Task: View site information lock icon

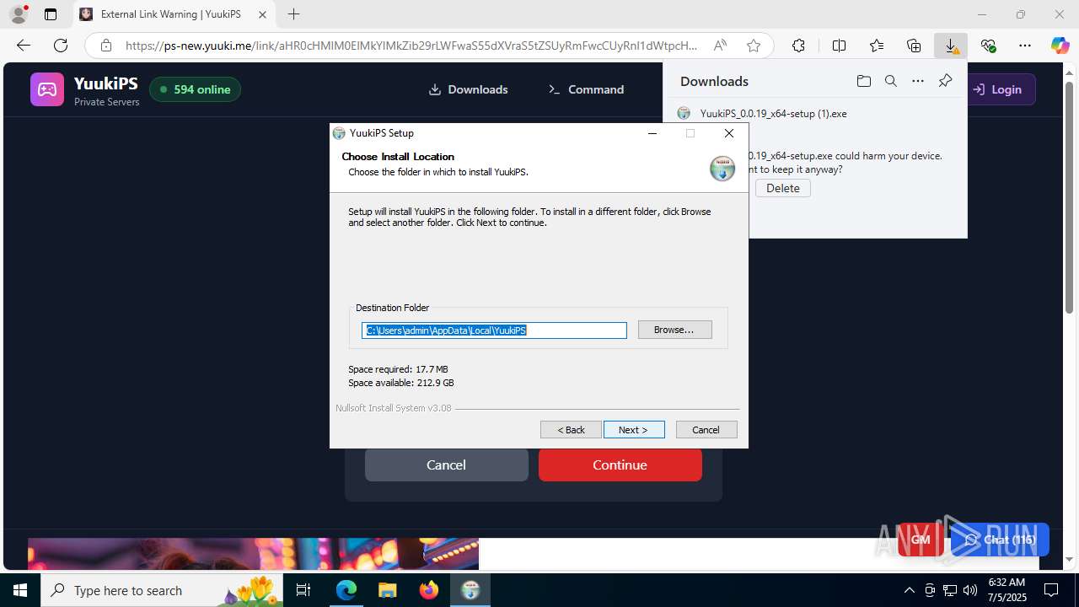Action: pos(105,46)
